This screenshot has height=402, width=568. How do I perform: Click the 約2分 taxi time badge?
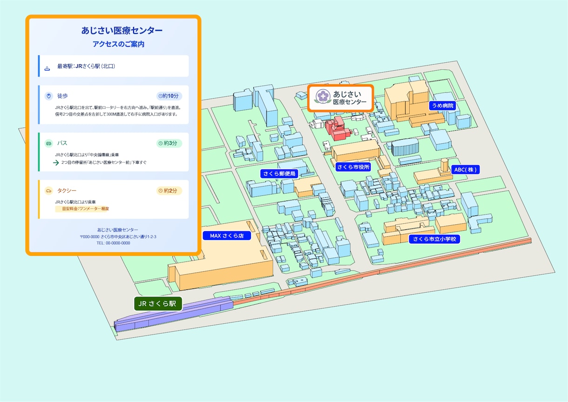(169, 191)
